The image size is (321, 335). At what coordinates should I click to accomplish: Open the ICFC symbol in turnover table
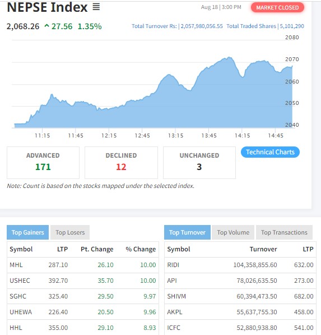pos(174,328)
